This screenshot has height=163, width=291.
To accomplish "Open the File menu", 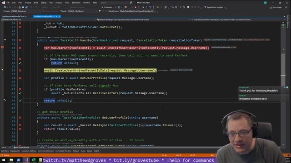I will tap(8, 3).
